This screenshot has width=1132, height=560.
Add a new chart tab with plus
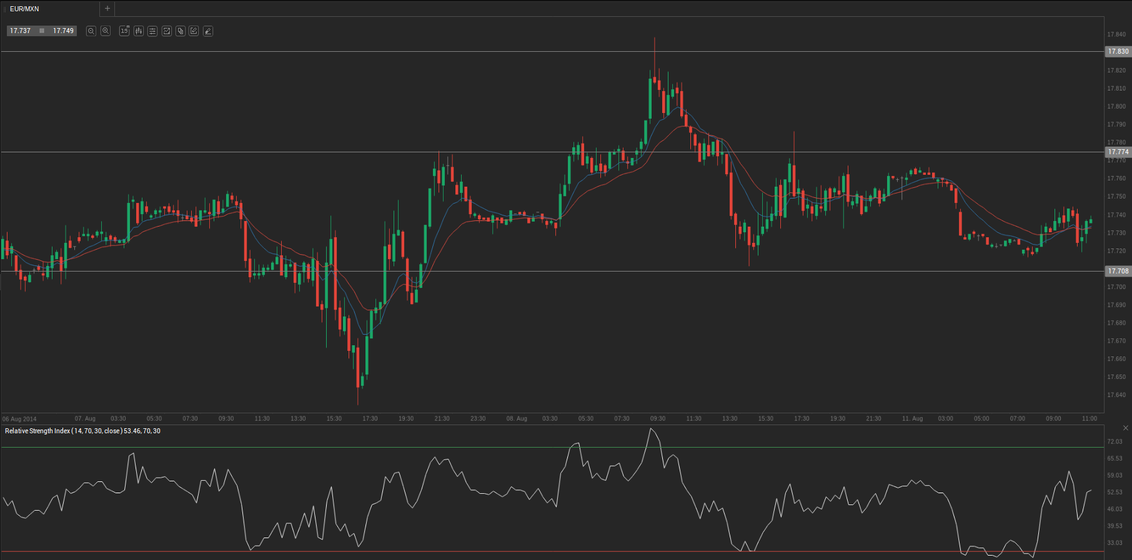pyautogui.click(x=107, y=8)
